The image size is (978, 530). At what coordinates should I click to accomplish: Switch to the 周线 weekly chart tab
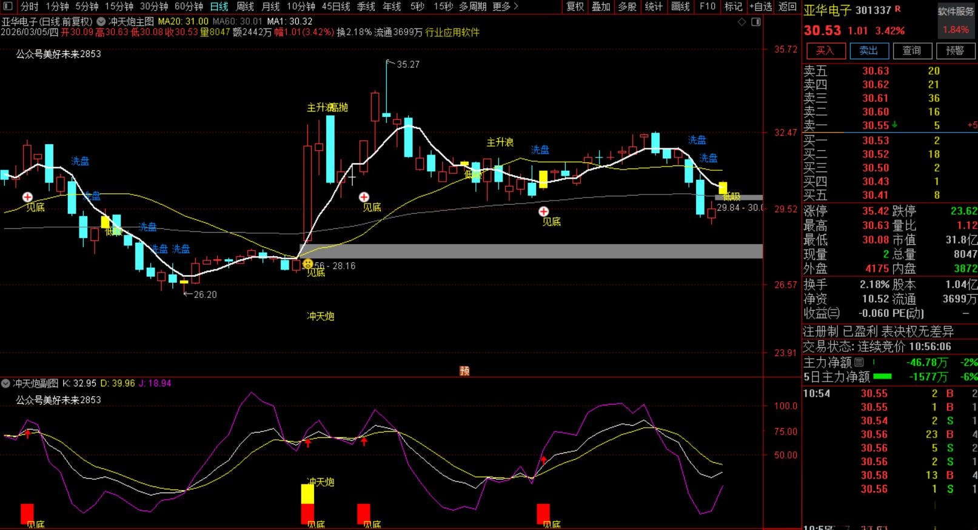click(x=245, y=7)
